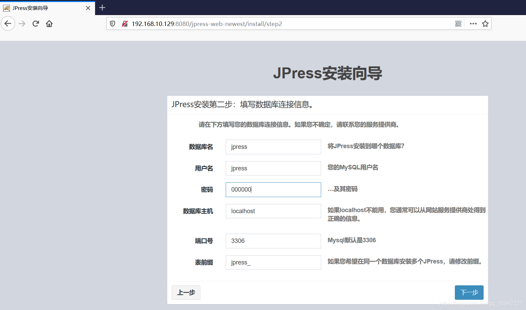
Task: Click the 端口号 field showing 3306
Action: pos(273,241)
